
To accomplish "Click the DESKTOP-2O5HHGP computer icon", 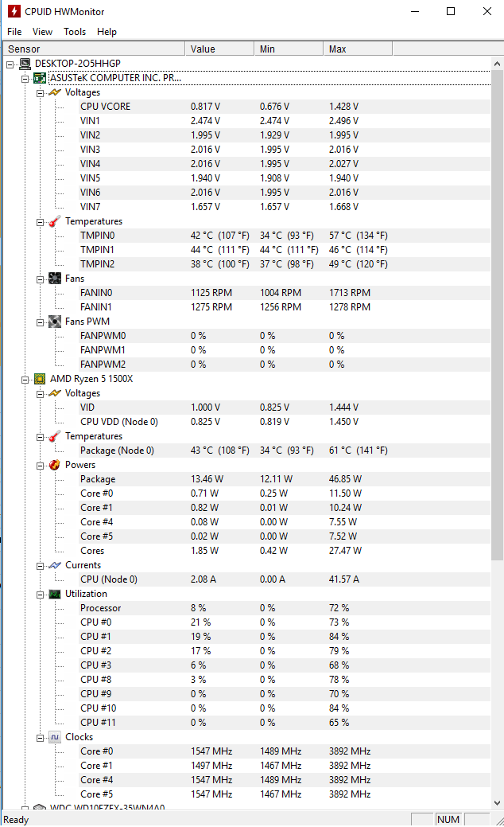I will click(x=25, y=64).
